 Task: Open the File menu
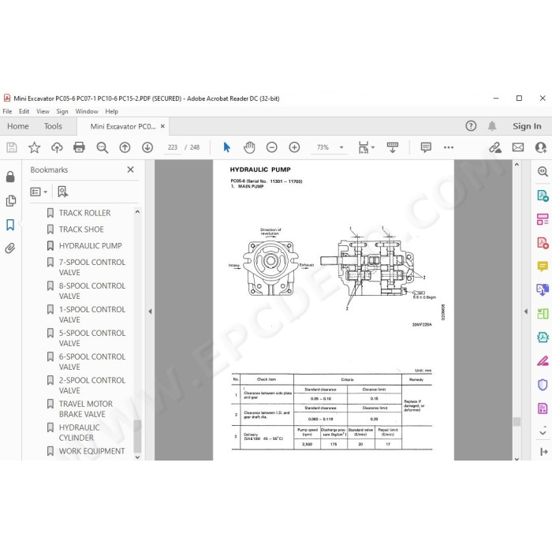click(x=7, y=111)
